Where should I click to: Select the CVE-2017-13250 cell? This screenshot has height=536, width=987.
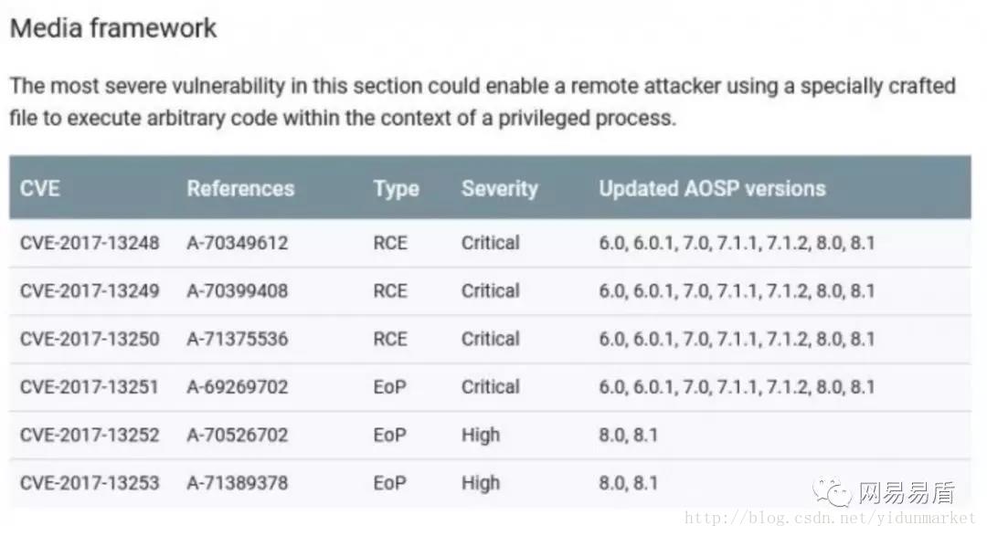click(x=90, y=339)
